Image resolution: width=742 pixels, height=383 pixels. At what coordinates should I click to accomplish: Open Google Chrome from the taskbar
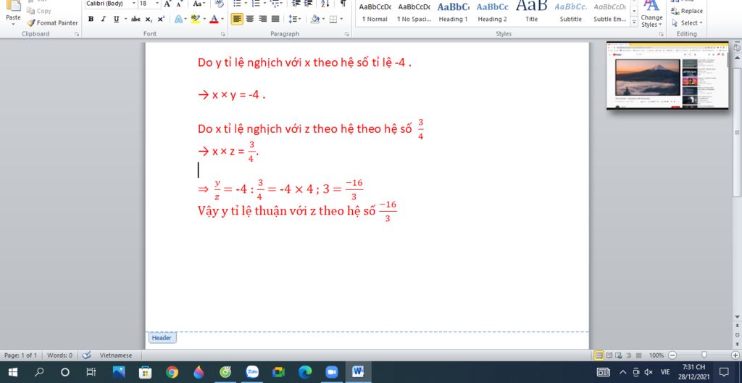tap(172, 372)
